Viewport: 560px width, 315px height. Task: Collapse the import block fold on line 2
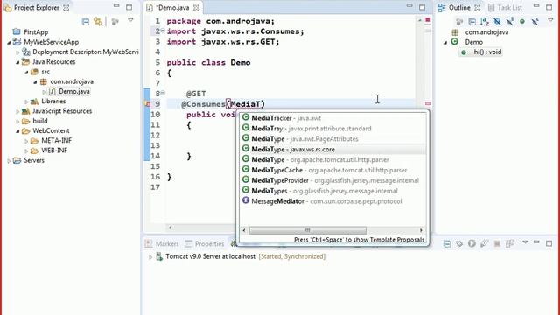163,31
